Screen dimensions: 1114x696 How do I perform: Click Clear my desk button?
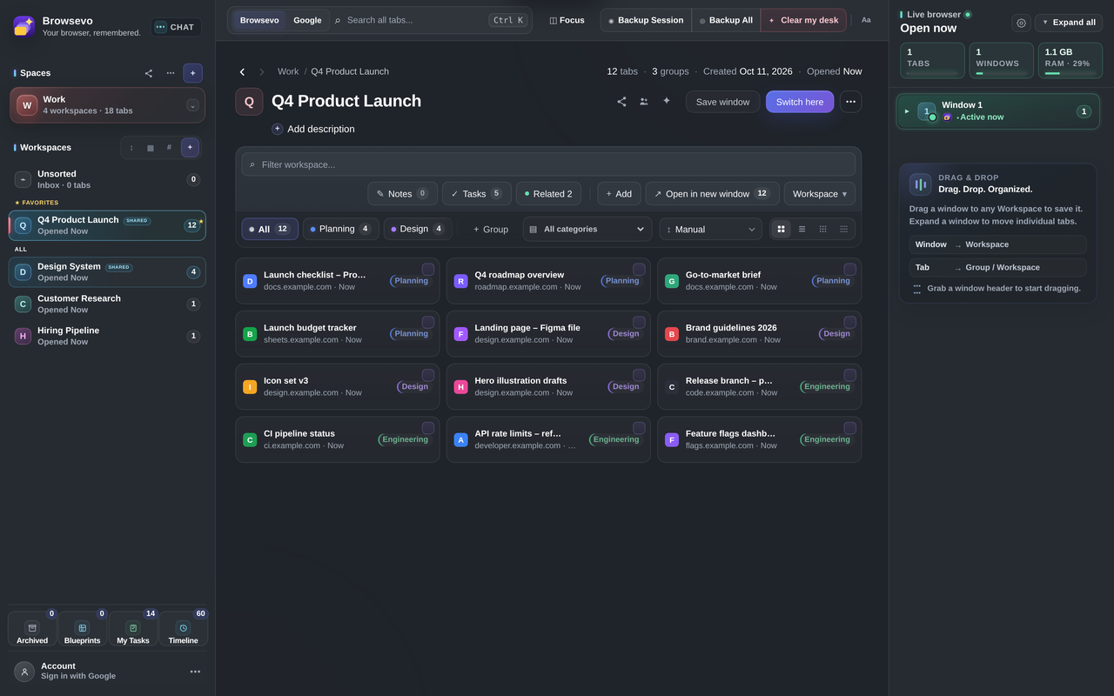click(x=803, y=20)
